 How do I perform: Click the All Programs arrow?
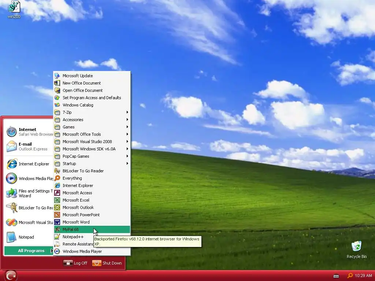click(x=51, y=251)
